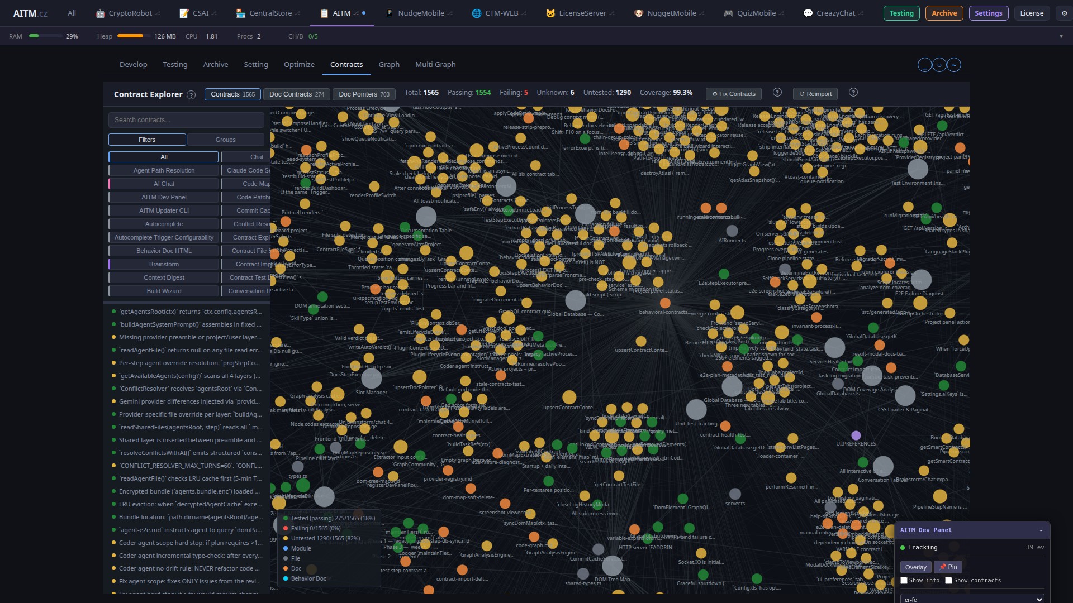This screenshot has height=603, width=1073.
Task: Click contract "Encrypted bundle (`agents.bundle.enc`) loaded"
Action: pyautogui.click(x=187, y=491)
